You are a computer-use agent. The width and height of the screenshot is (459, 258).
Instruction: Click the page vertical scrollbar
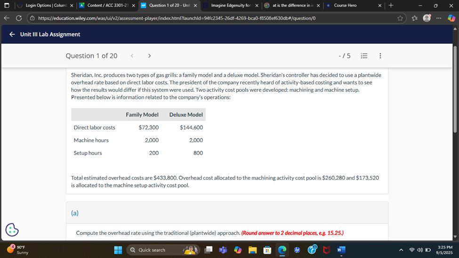click(455, 89)
